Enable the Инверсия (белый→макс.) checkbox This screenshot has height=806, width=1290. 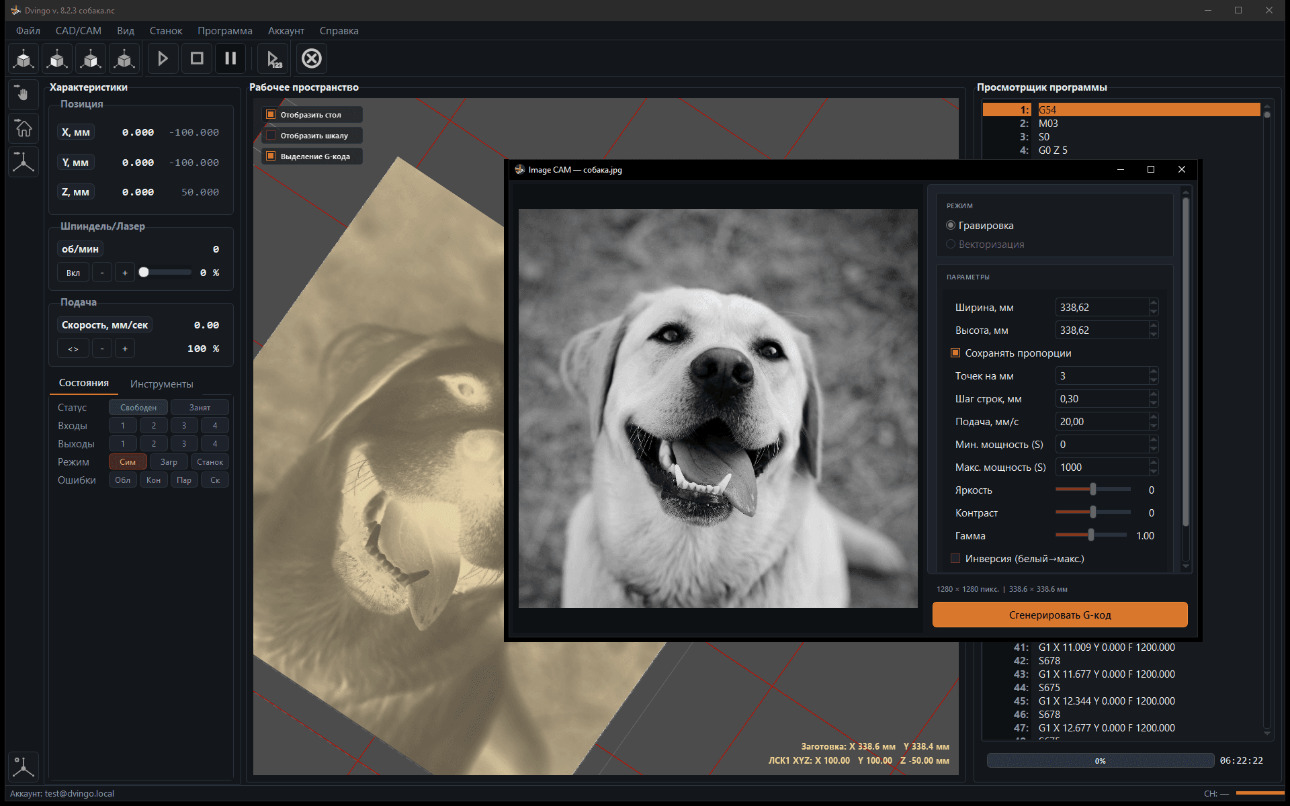click(x=955, y=558)
